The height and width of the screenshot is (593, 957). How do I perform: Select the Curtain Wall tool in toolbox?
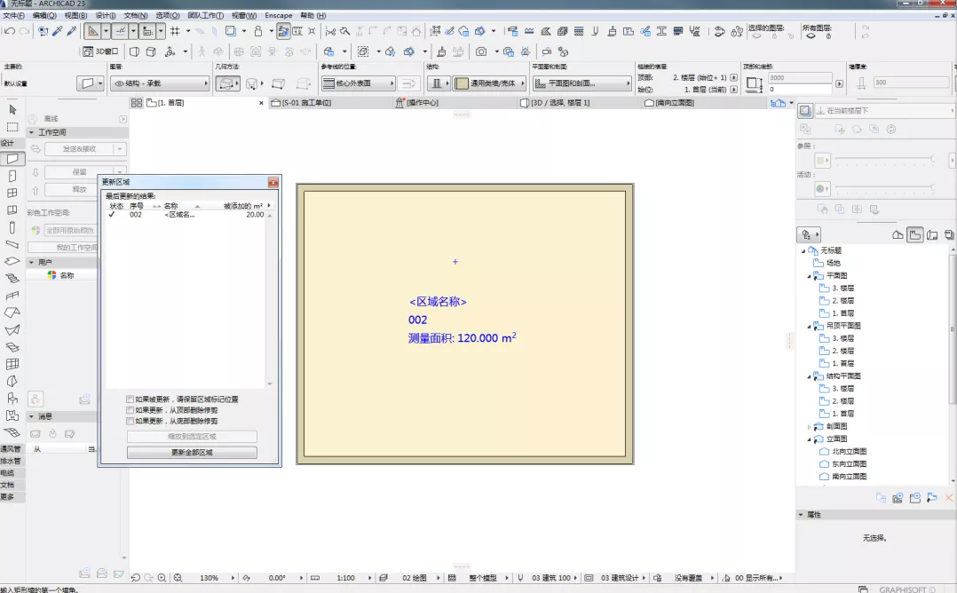click(x=12, y=364)
